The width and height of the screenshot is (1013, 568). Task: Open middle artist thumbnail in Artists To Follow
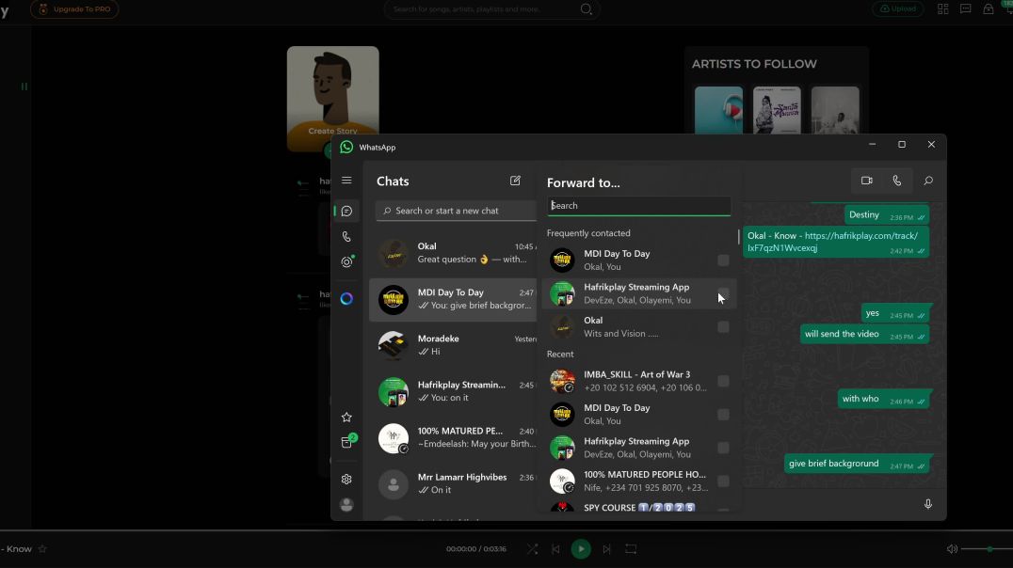coord(777,110)
